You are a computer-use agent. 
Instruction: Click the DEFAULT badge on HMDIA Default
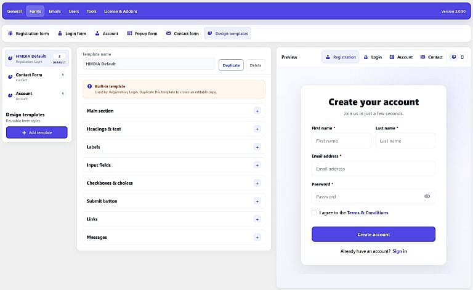click(x=59, y=62)
